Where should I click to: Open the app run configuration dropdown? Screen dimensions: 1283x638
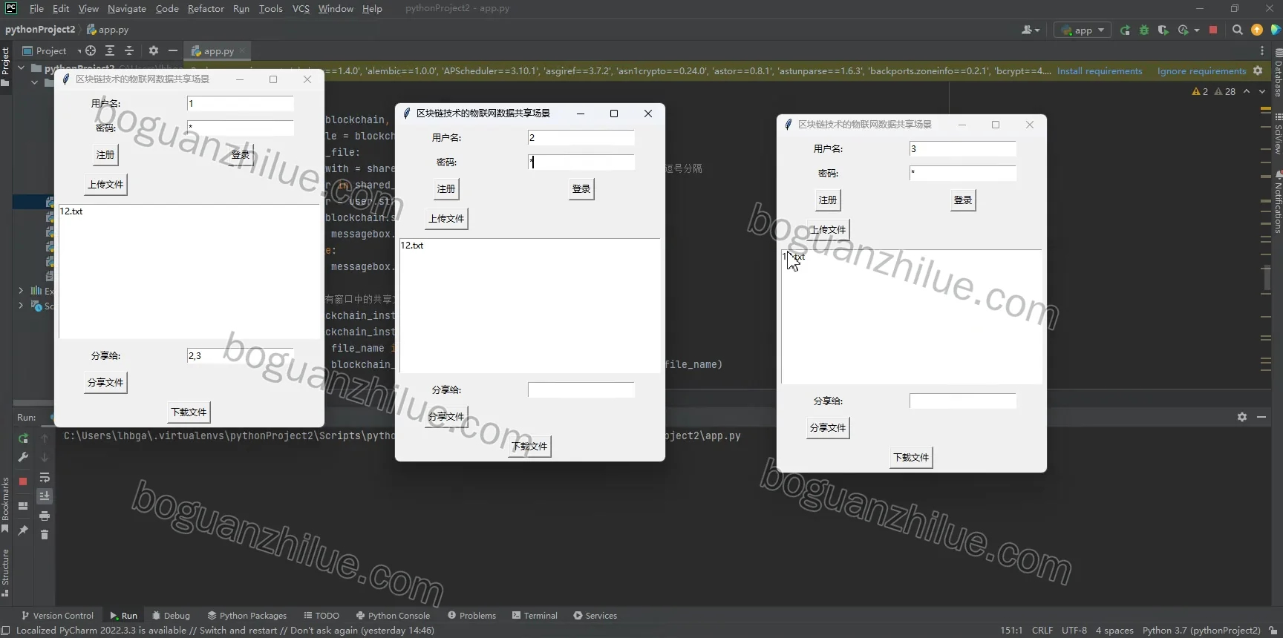(1083, 30)
